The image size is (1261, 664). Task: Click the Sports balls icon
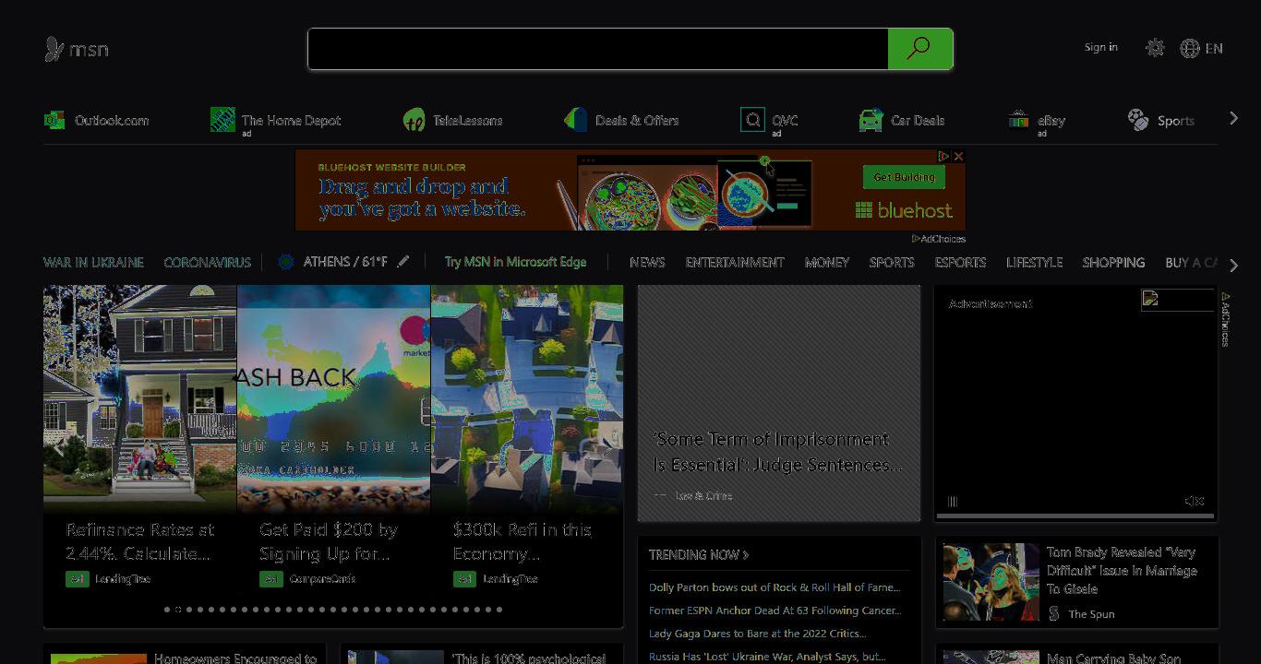pyautogui.click(x=1138, y=120)
